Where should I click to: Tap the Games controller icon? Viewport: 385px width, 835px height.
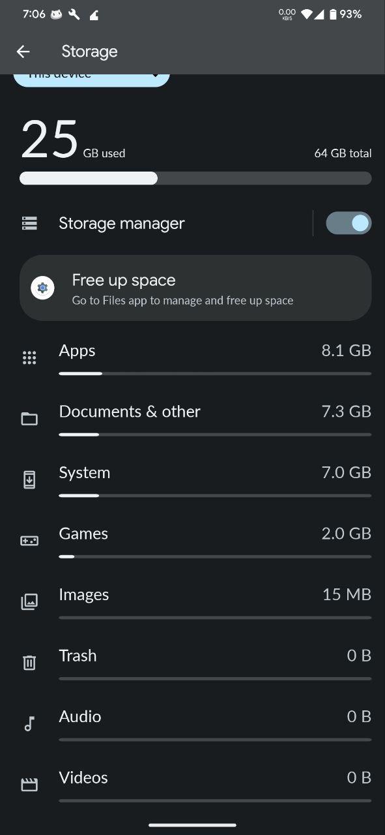29,541
